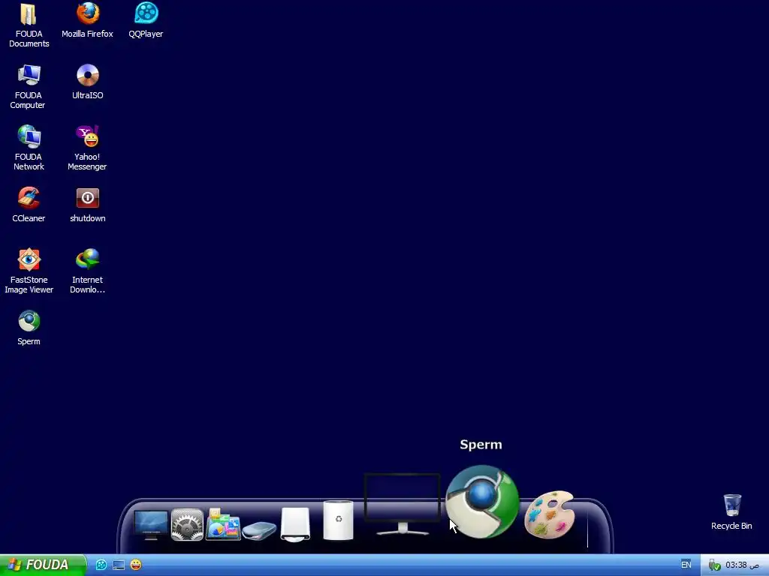This screenshot has height=576, width=769.
Task: Launch the enlarged Sperm Chrome dock icon
Action: click(x=482, y=502)
